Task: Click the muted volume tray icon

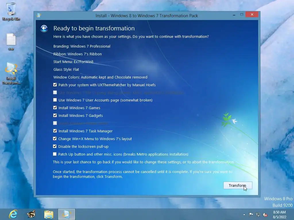Action: [x=265, y=215]
